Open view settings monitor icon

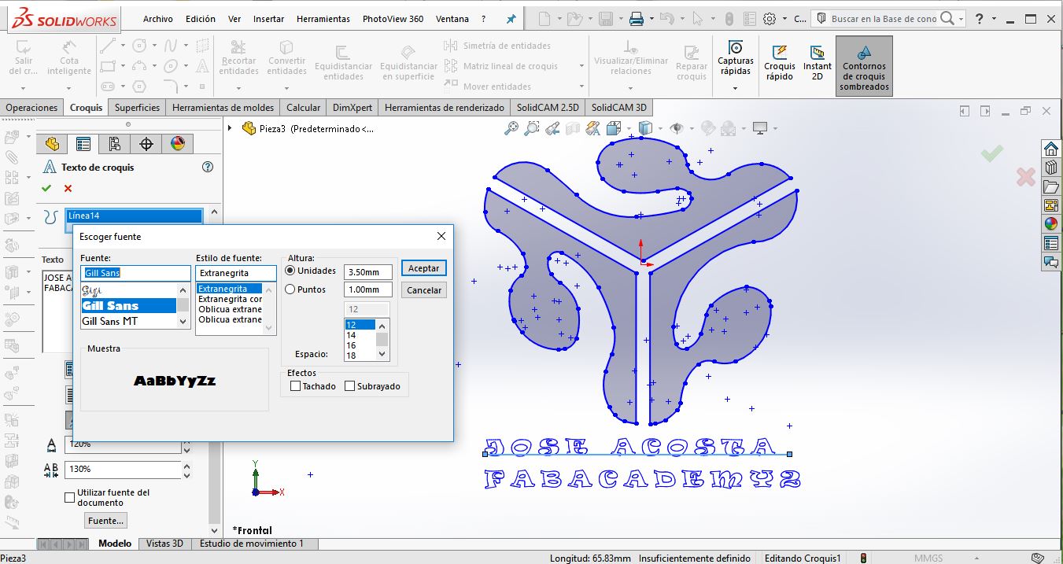pos(760,128)
